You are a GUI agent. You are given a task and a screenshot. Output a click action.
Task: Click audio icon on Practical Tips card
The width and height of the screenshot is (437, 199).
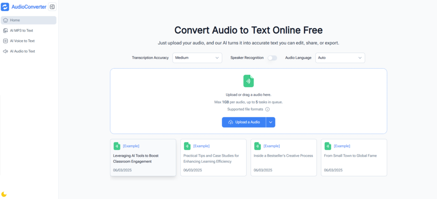(187, 146)
